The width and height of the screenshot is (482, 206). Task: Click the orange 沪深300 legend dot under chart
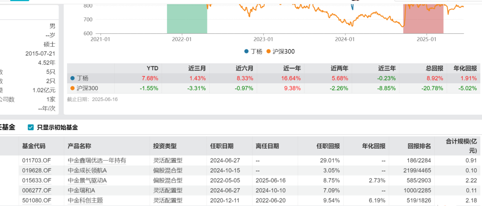(x=268, y=51)
